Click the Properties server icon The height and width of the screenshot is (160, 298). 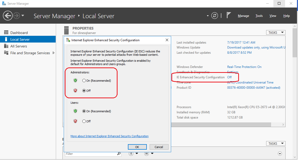point(66,30)
